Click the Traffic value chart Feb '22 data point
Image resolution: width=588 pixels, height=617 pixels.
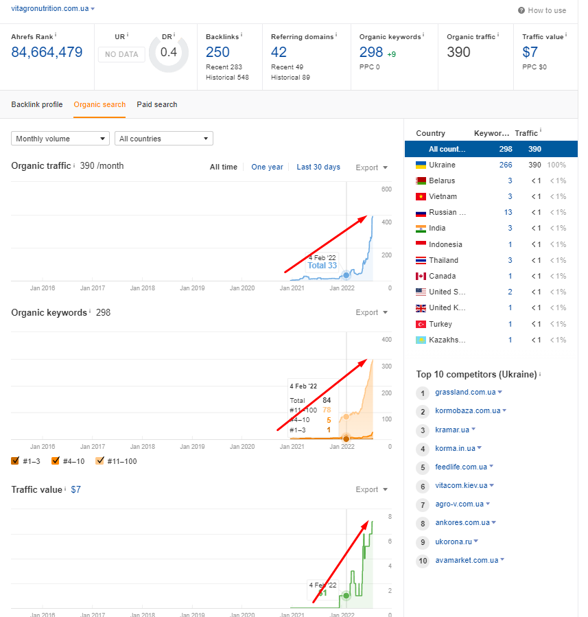click(x=346, y=596)
